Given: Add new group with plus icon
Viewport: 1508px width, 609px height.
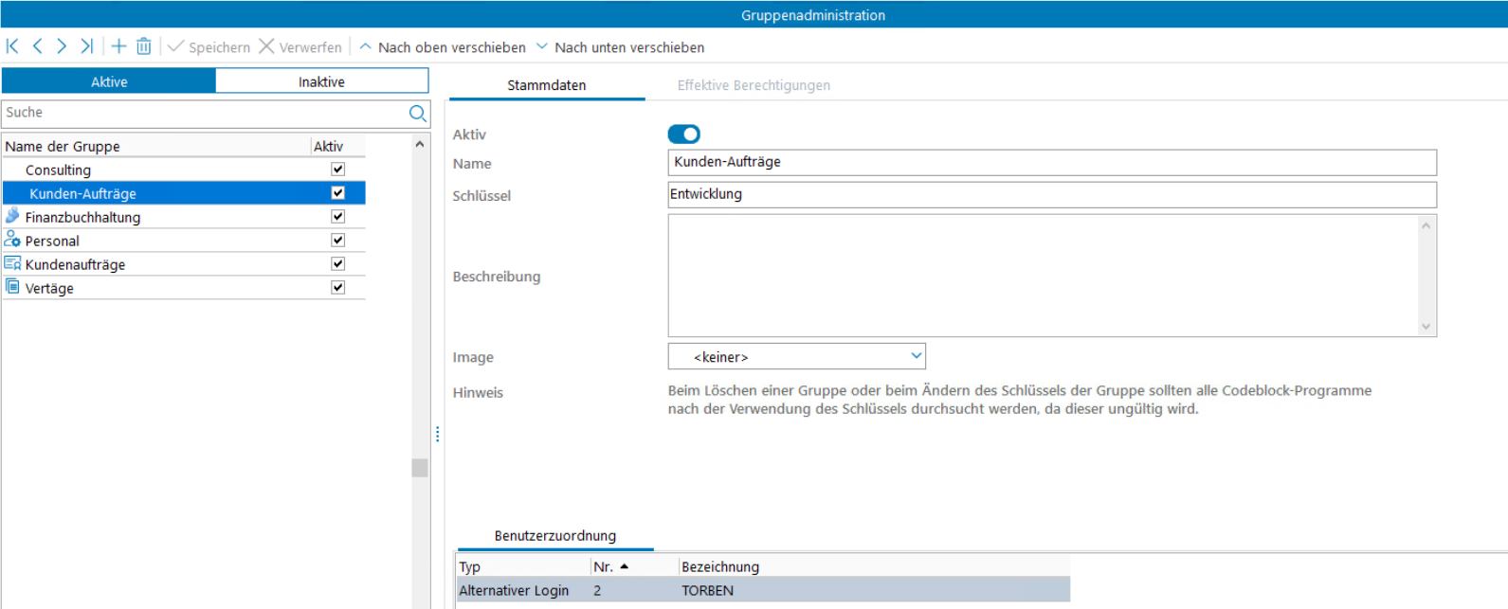Looking at the screenshot, I should click(118, 46).
